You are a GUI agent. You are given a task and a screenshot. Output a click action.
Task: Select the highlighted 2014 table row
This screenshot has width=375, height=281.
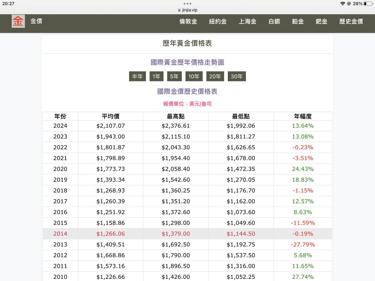(x=187, y=234)
